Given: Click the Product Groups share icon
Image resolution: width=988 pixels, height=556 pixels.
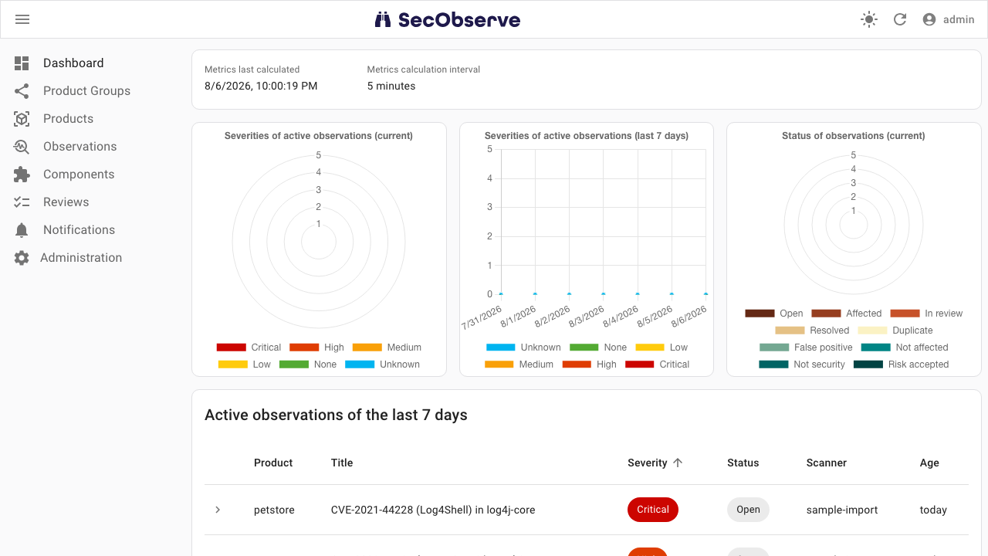Looking at the screenshot, I should pyautogui.click(x=22, y=91).
